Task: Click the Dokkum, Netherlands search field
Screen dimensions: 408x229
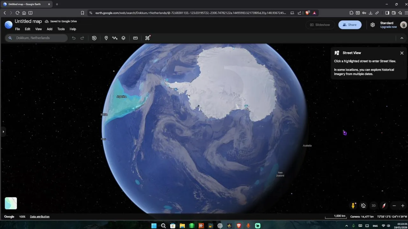Action: pos(36,38)
